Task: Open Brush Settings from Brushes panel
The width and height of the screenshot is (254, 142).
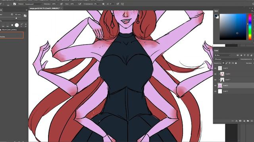Action: pos(25,16)
